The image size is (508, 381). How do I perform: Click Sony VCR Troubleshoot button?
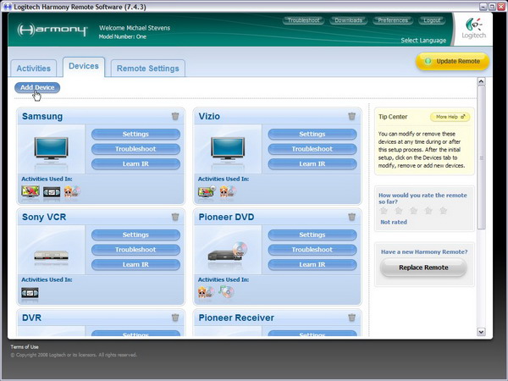click(135, 250)
